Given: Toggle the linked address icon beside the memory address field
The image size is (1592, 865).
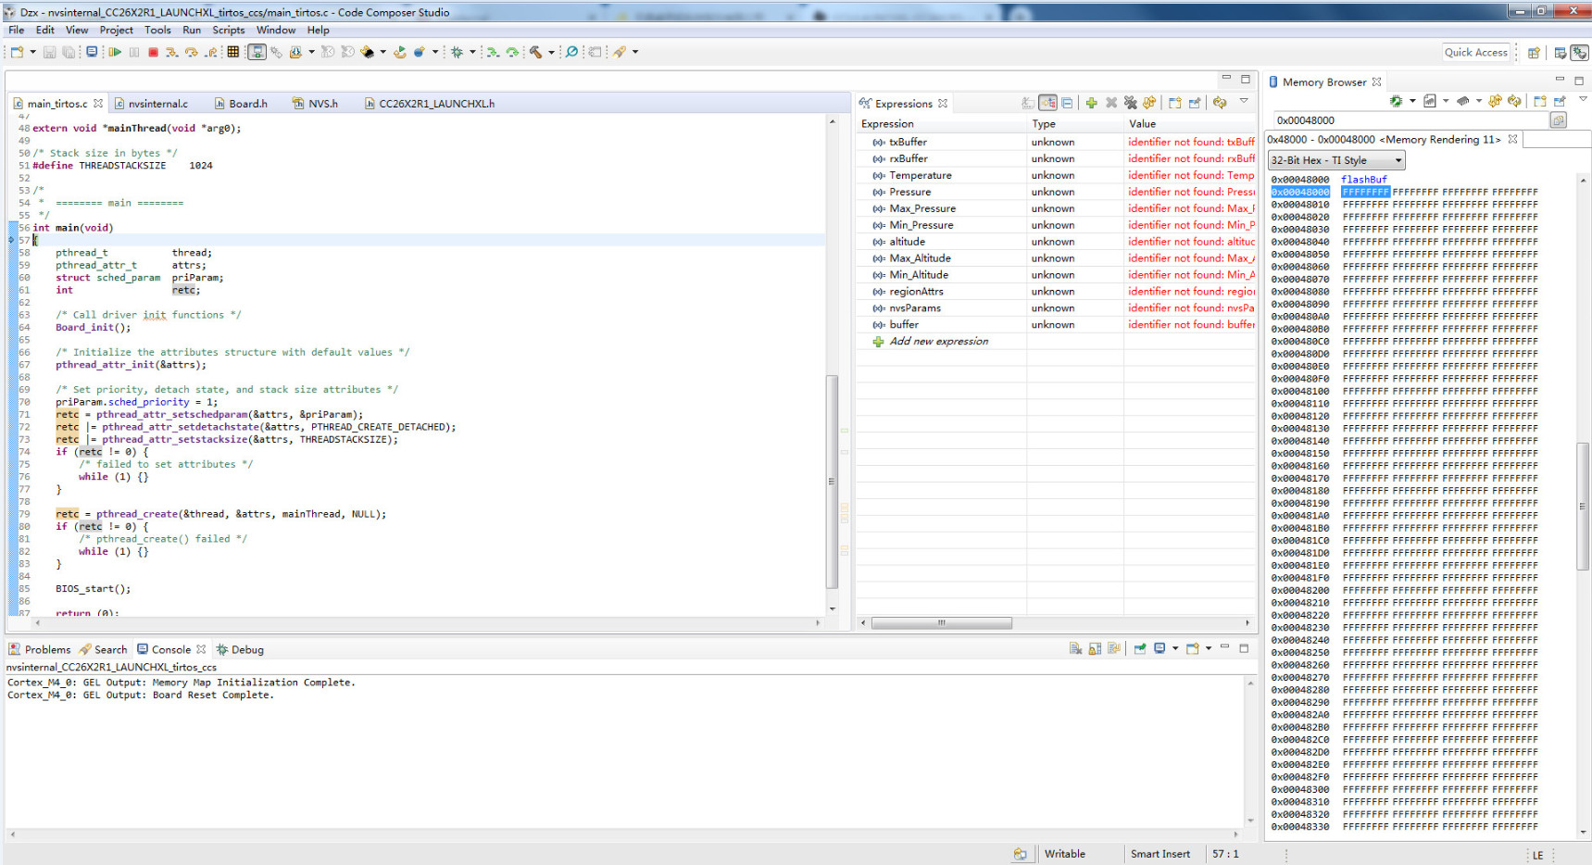Looking at the screenshot, I should tap(1559, 120).
